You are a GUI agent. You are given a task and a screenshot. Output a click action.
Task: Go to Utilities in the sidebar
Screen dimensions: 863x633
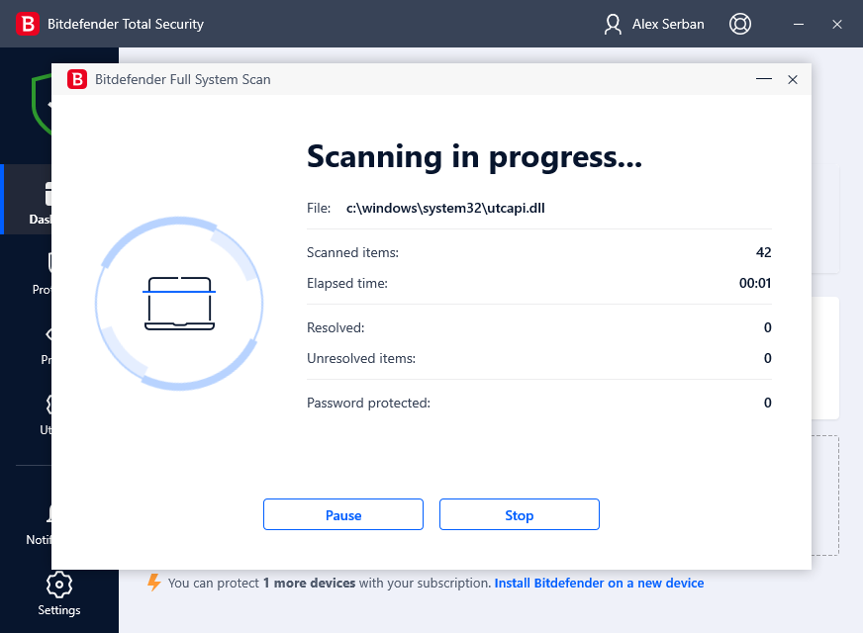pyautogui.click(x=45, y=413)
